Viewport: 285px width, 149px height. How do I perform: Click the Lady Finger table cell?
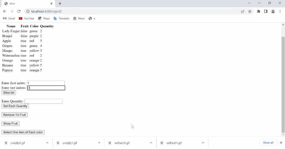pos(11,31)
